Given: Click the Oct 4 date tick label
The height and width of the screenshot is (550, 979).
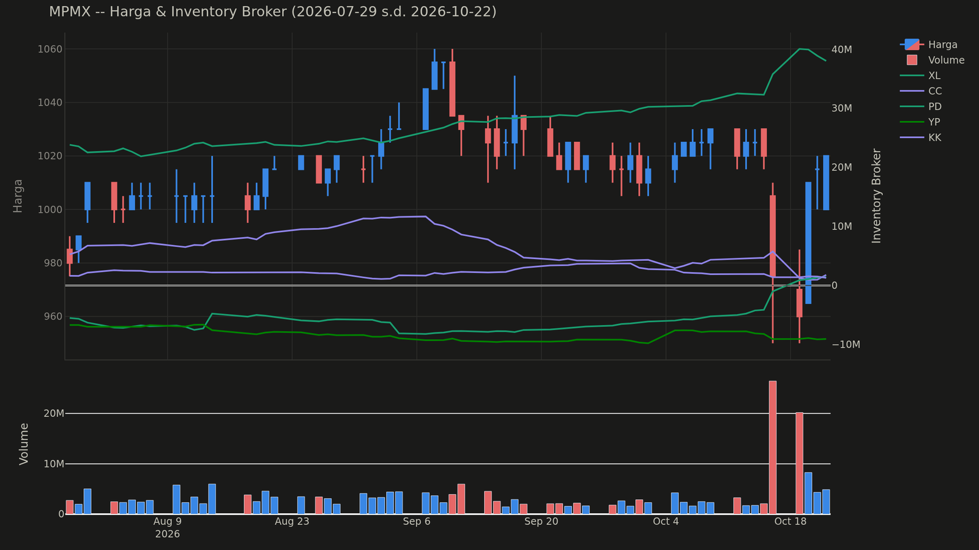Looking at the screenshot, I should point(666,521).
